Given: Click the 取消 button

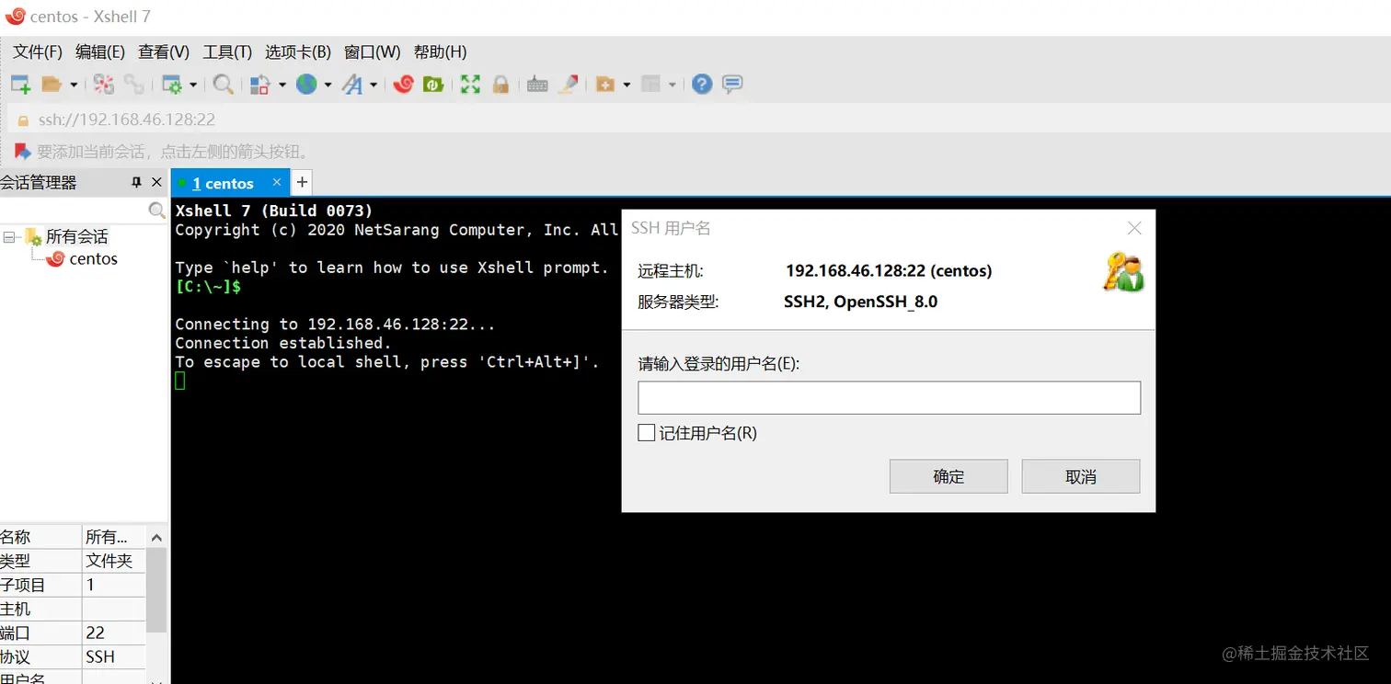Looking at the screenshot, I should pyautogui.click(x=1081, y=476).
